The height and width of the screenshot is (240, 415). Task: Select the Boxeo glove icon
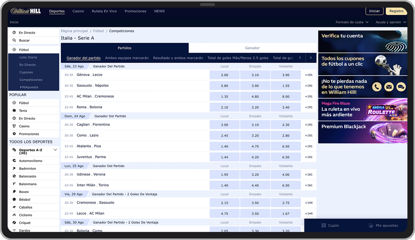coord(14,192)
